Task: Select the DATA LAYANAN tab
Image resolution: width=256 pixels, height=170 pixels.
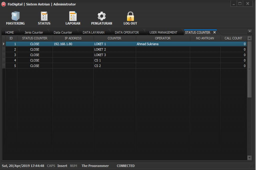Action: [93, 32]
